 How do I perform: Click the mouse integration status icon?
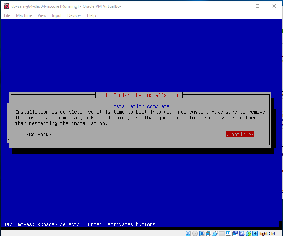(x=249, y=233)
